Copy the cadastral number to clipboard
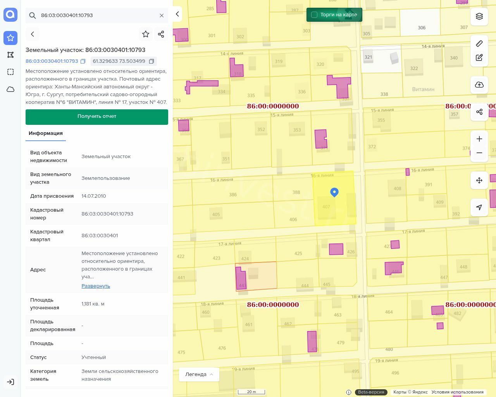This screenshot has width=496, height=397. [x=83, y=61]
